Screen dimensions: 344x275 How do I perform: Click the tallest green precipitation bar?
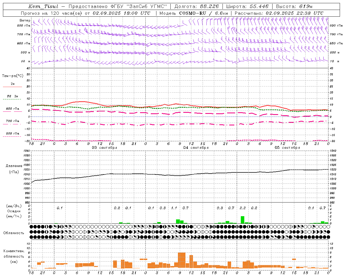coord(242,220)
